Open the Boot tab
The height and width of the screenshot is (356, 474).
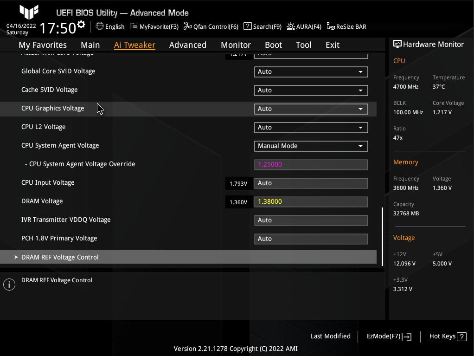point(273,45)
